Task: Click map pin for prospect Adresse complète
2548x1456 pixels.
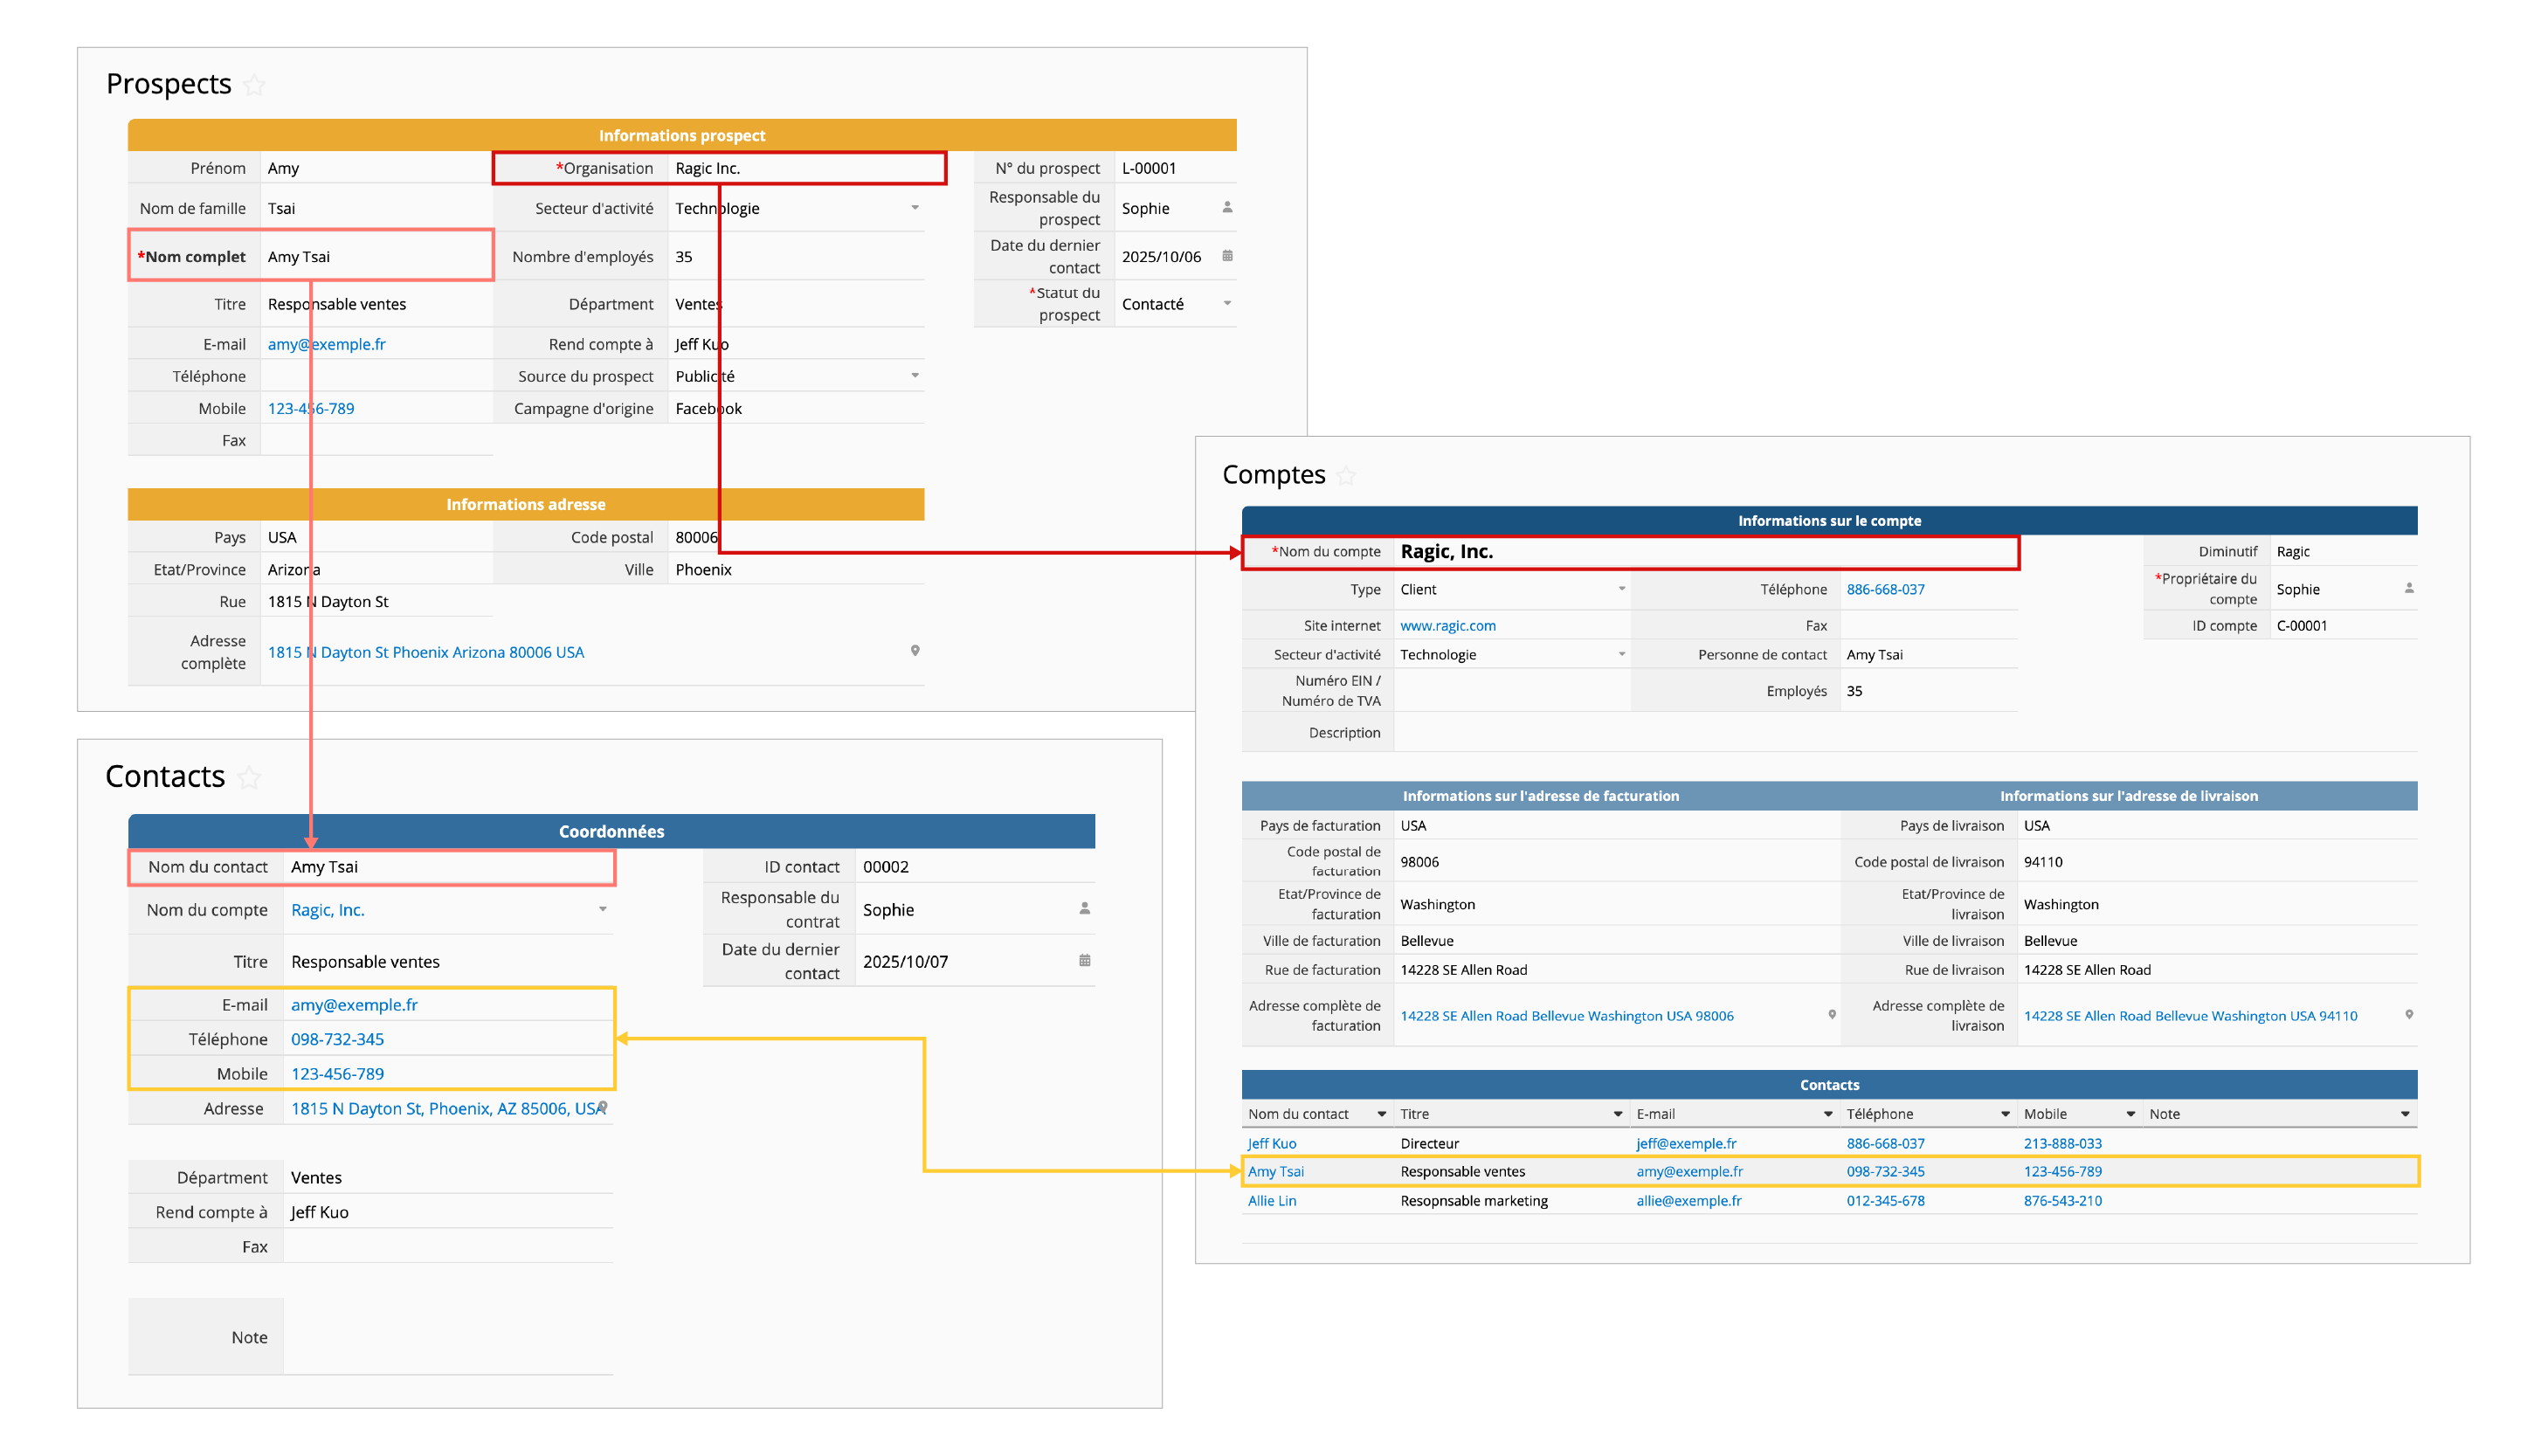Action: coord(914,651)
